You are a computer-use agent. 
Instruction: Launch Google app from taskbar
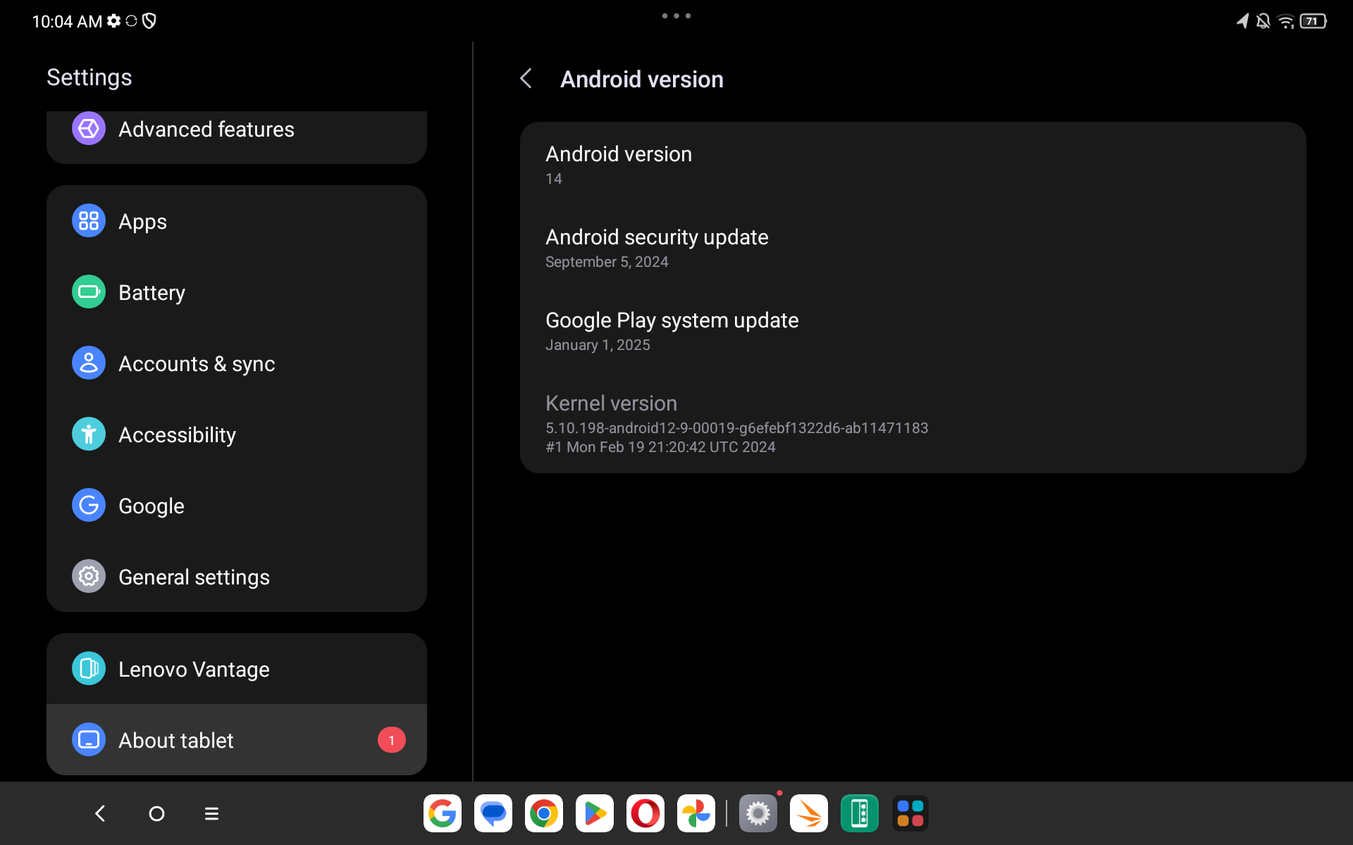pos(443,813)
